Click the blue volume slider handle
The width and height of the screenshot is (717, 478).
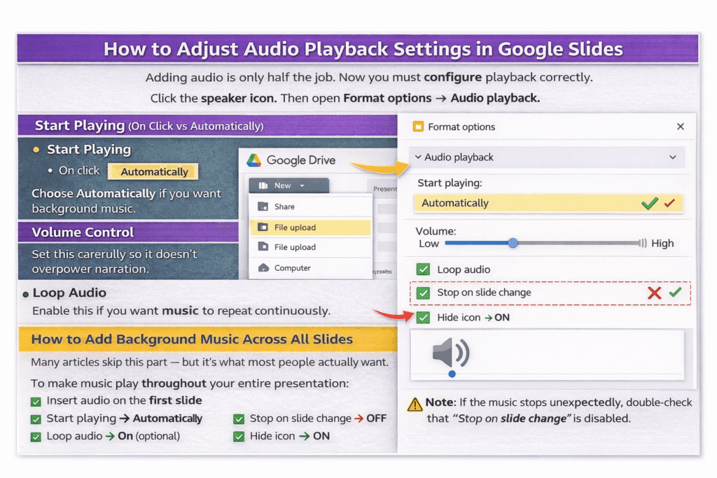click(513, 244)
